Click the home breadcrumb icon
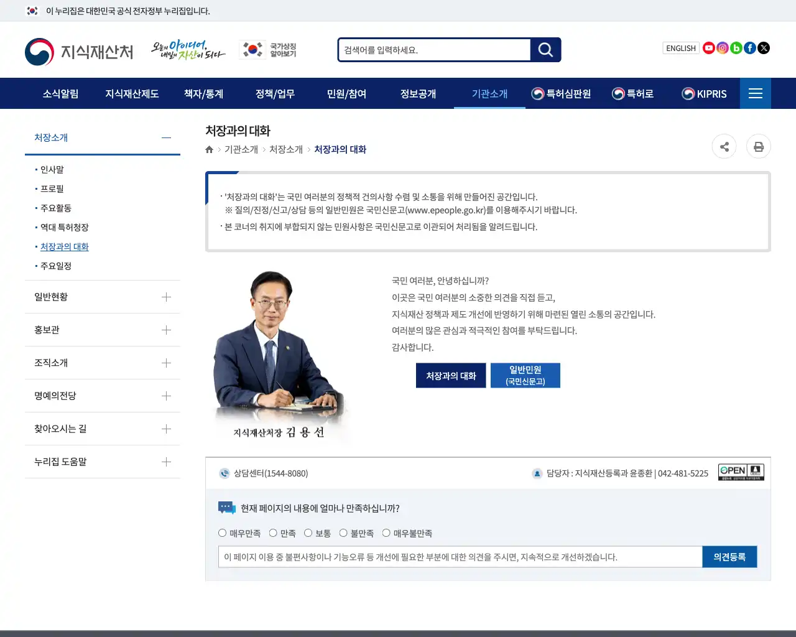Image resolution: width=796 pixels, height=637 pixels. click(209, 149)
